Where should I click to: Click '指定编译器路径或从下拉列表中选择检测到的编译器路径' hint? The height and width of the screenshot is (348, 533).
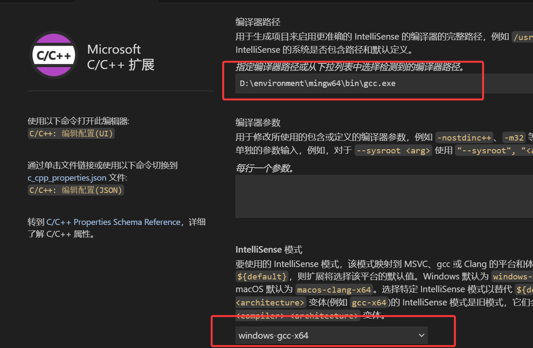350,67
